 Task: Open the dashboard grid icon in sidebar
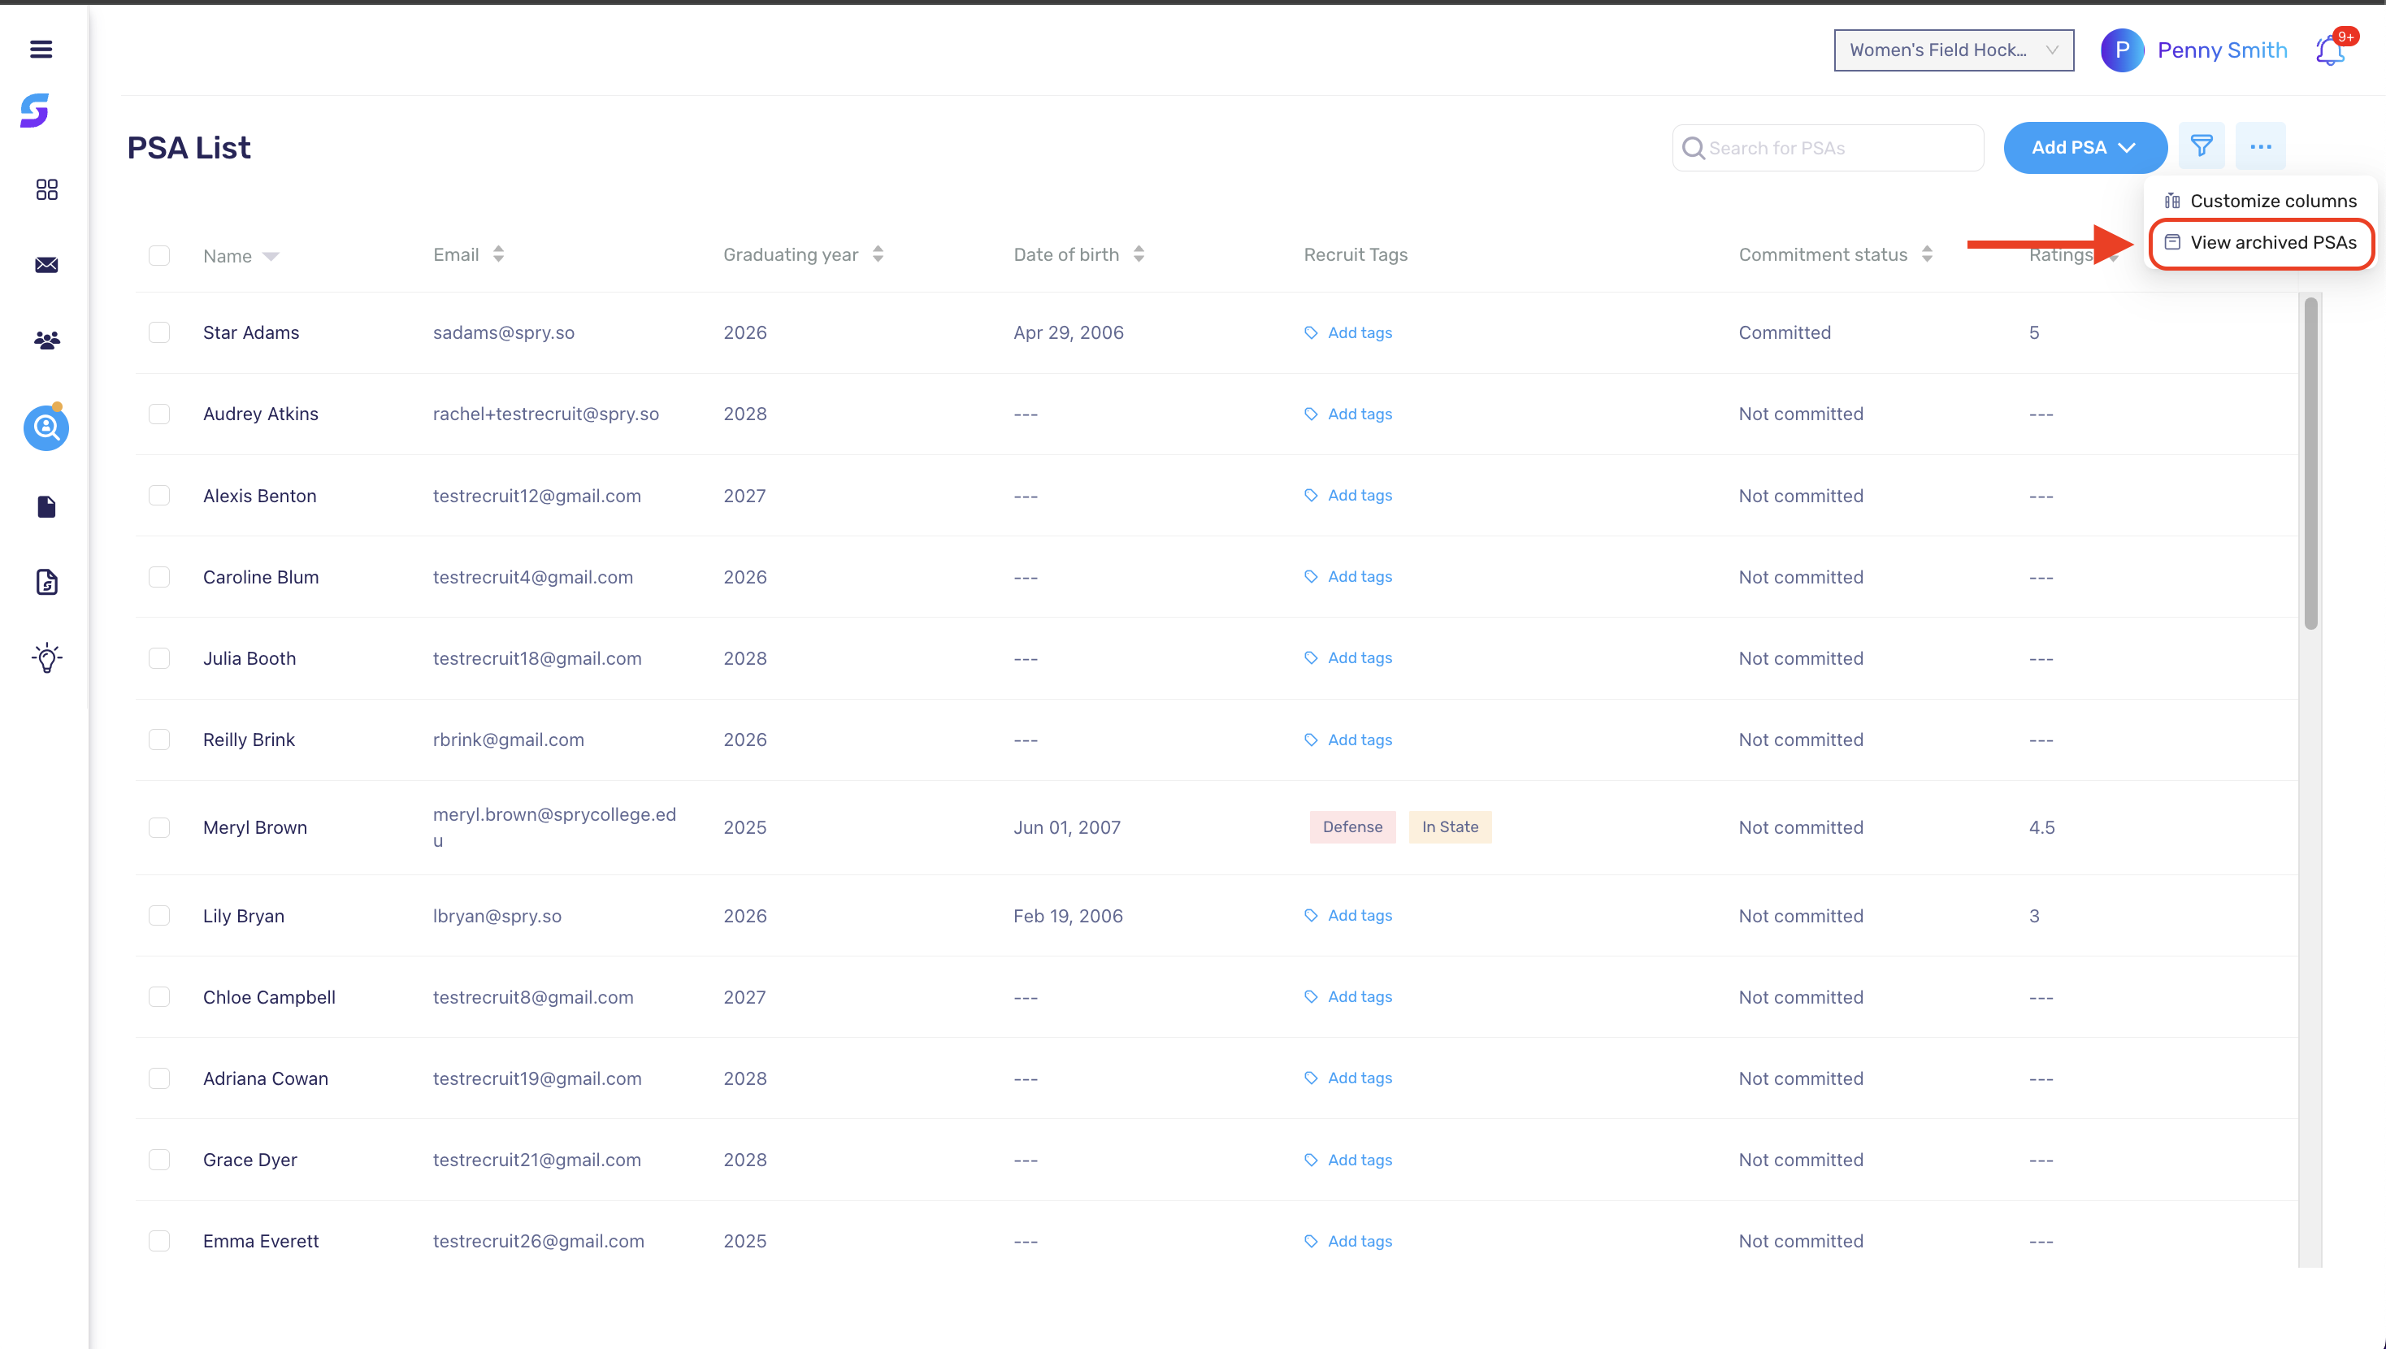tap(46, 190)
